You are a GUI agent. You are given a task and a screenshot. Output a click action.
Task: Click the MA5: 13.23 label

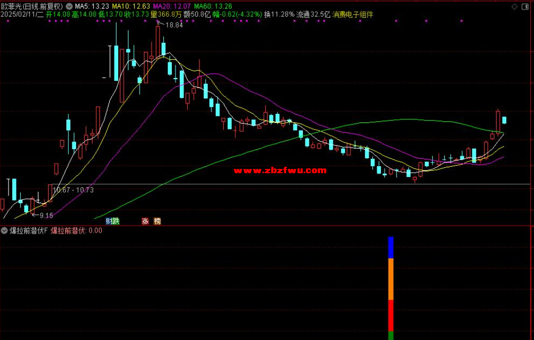pos(92,6)
